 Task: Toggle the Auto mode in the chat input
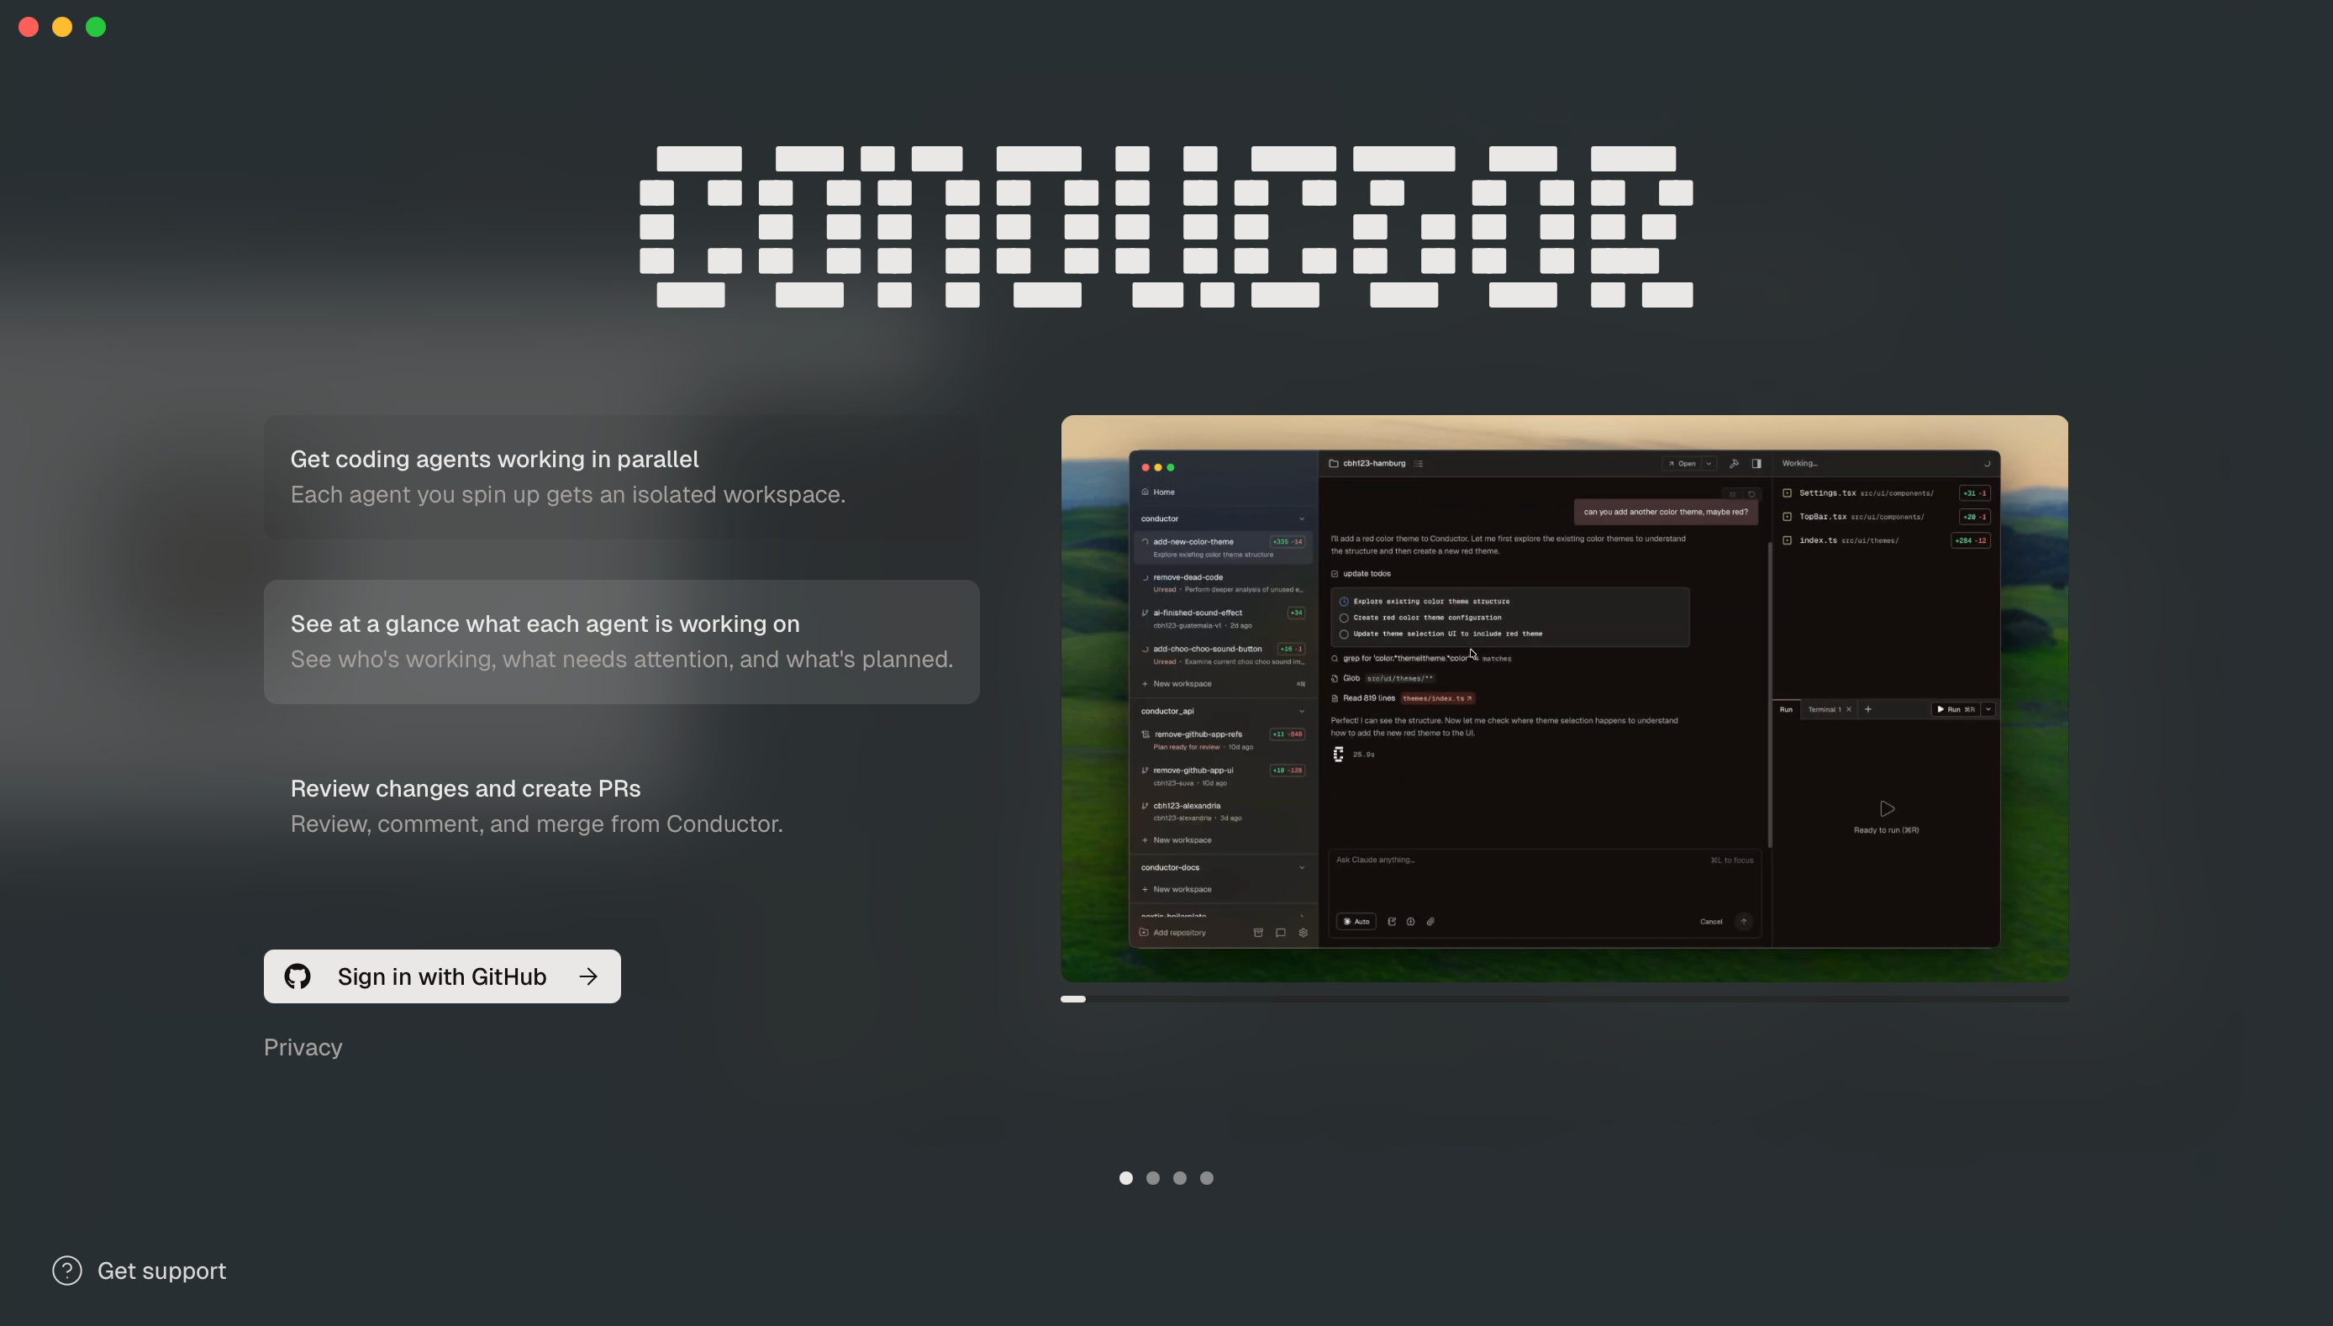[1356, 921]
